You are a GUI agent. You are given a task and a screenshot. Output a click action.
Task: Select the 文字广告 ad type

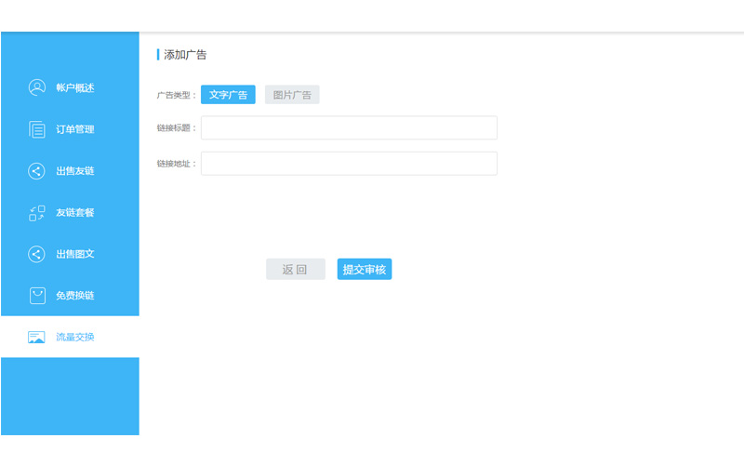(x=228, y=95)
